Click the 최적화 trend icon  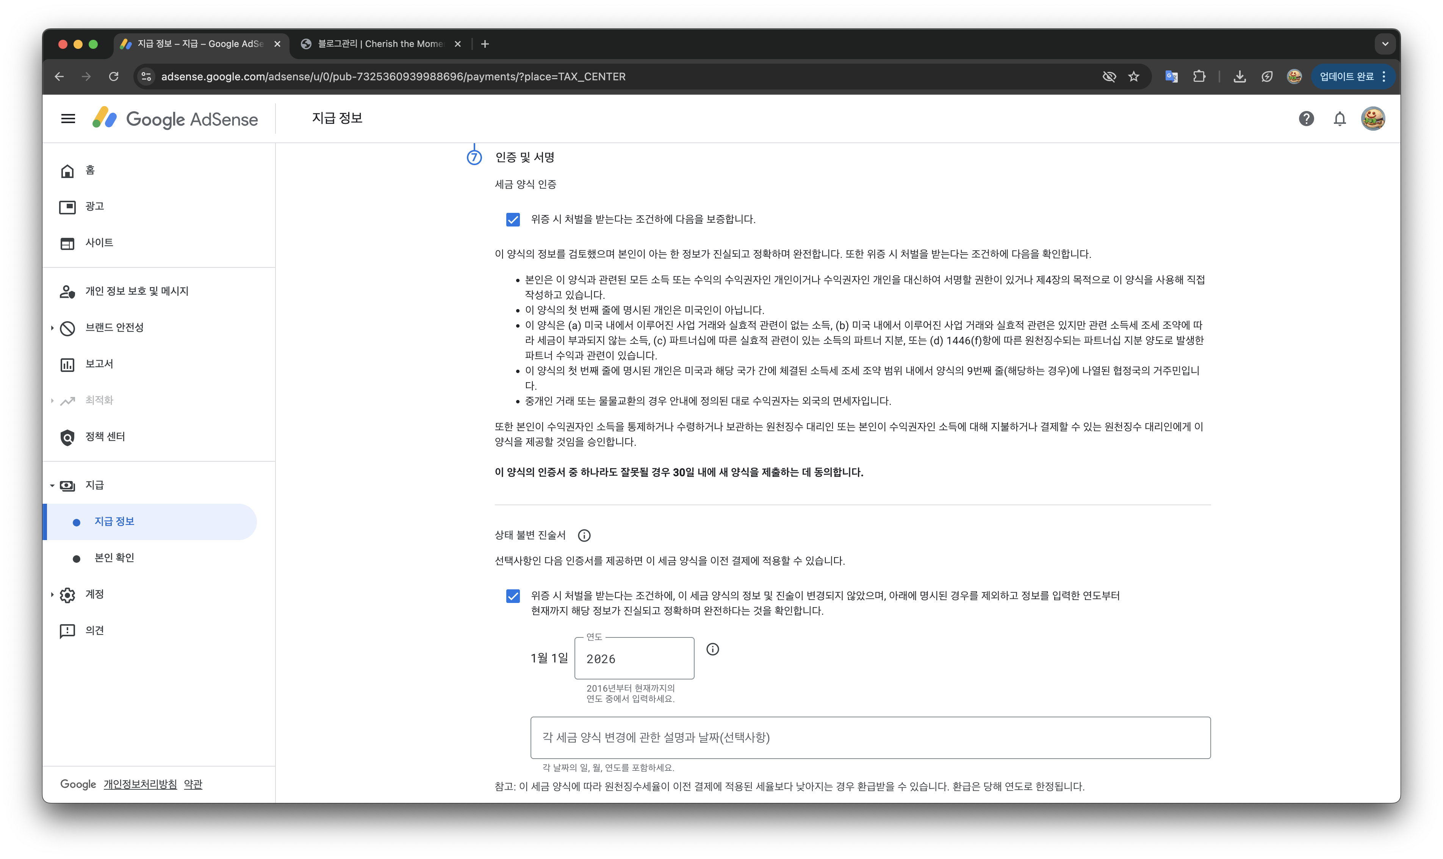pos(68,401)
